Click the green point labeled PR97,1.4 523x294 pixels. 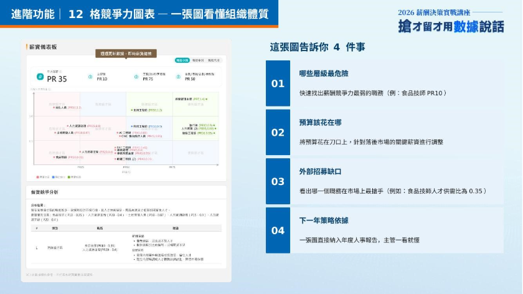point(207,99)
